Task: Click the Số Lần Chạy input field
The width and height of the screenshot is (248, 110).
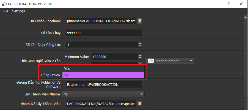Action: click(104, 33)
